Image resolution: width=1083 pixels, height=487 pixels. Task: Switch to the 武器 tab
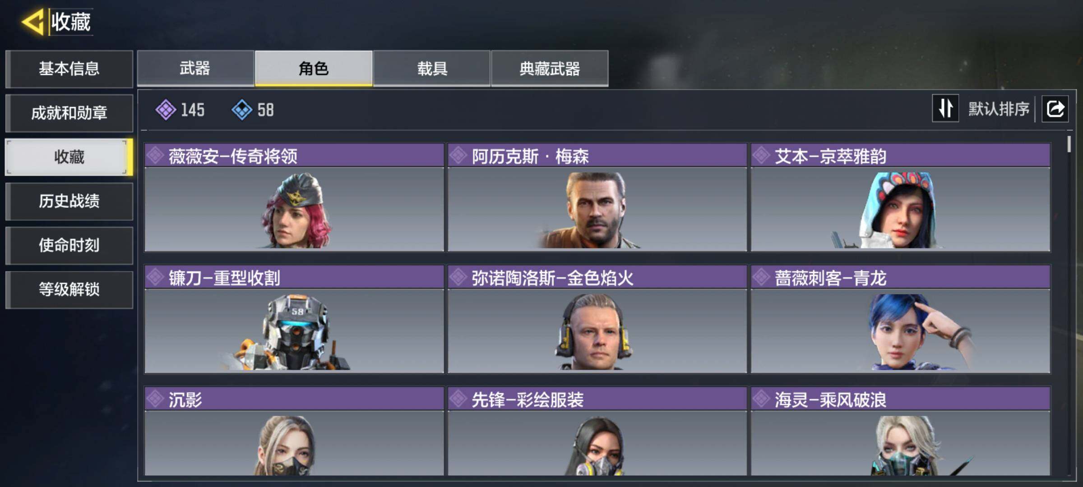(195, 69)
